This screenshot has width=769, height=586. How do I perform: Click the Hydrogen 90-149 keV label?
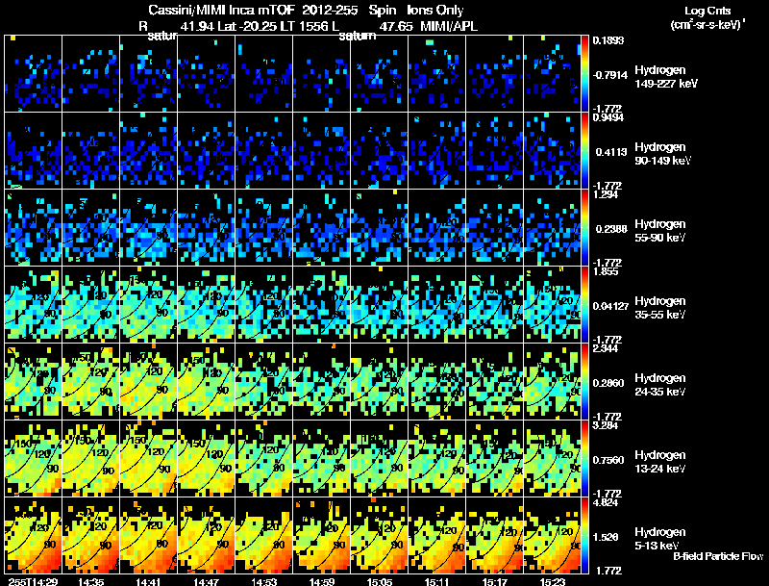pyautogui.click(x=662, y=154)
